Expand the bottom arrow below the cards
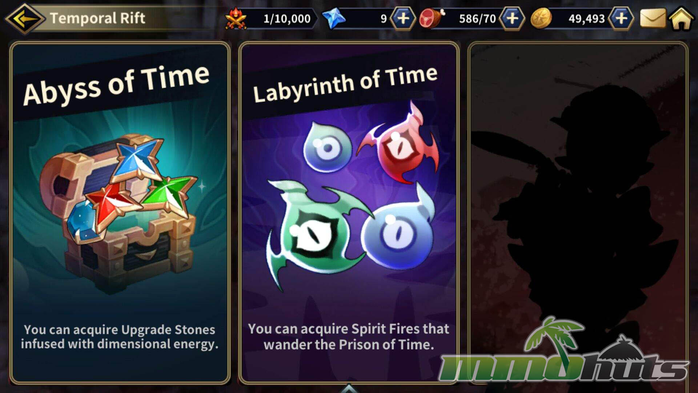Viewport: 698px width, 393px height. click(349, 388)
